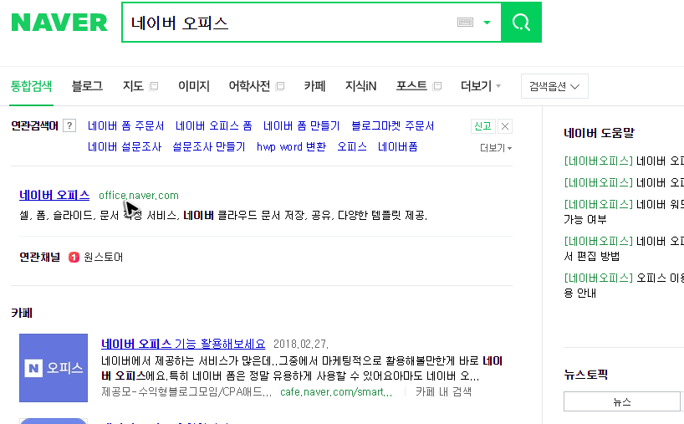The height and width of the screenshot is (424, 684).
Task: Open the on-screen keyboard icon in search box
Action: click(465, 23)
